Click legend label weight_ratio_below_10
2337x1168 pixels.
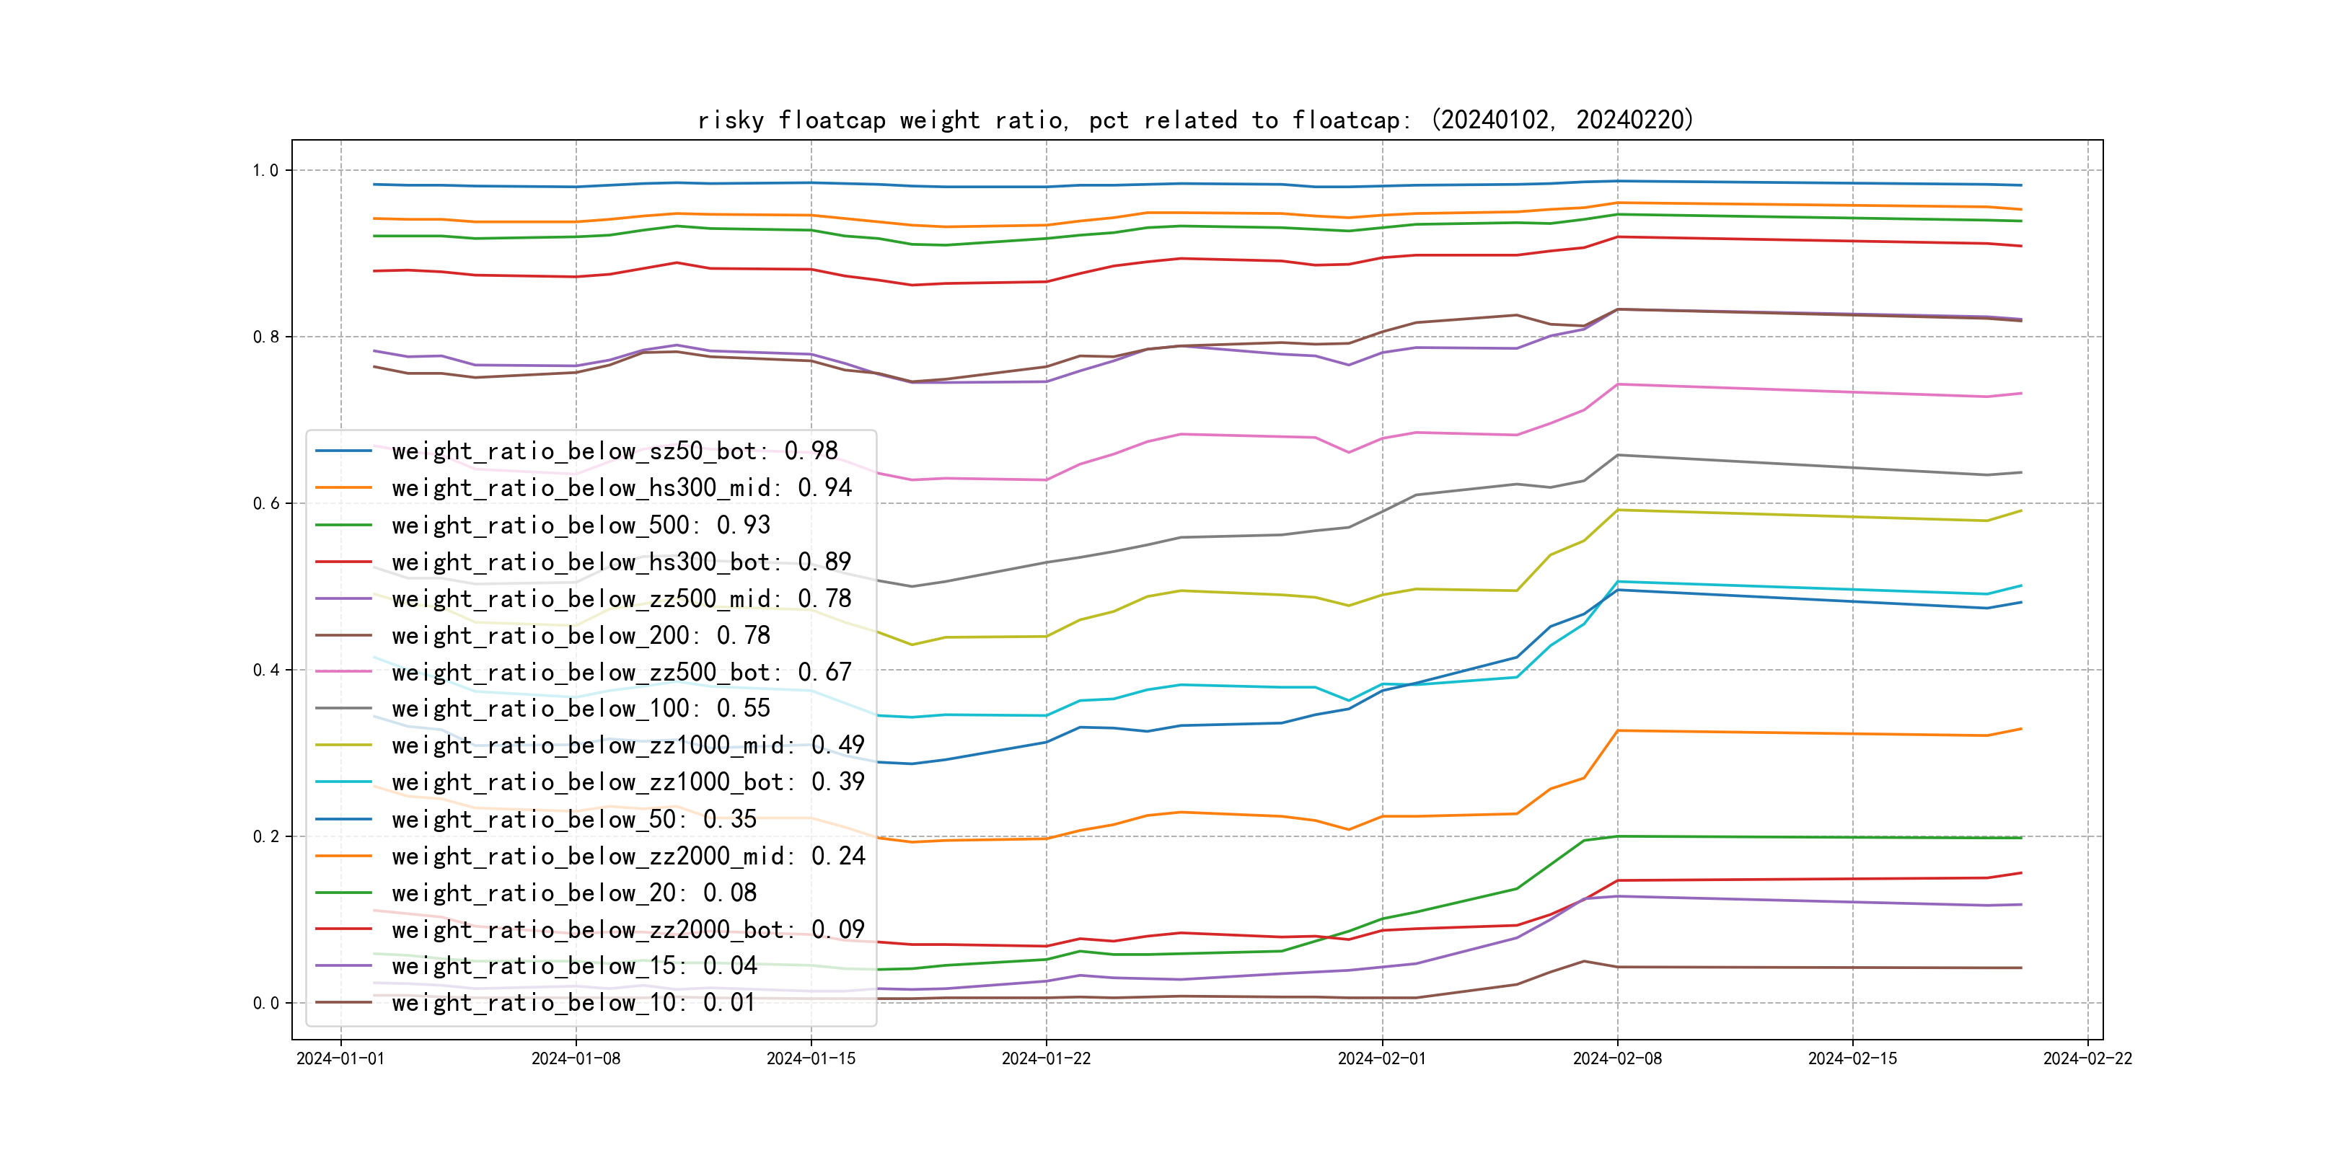pos(573,1003)
